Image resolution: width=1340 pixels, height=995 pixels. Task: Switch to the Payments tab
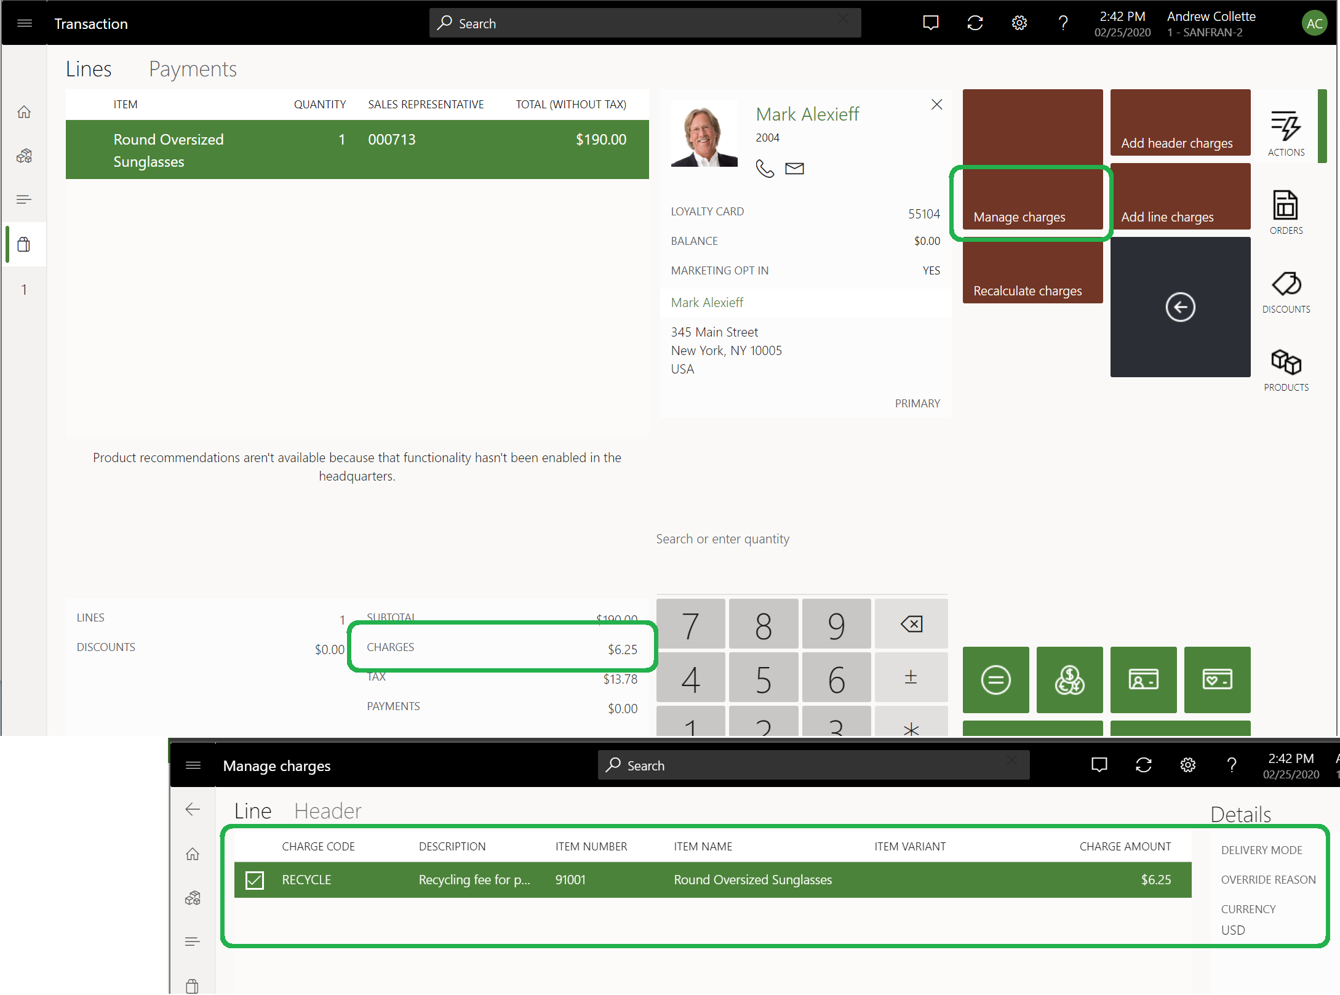[193, 68]
